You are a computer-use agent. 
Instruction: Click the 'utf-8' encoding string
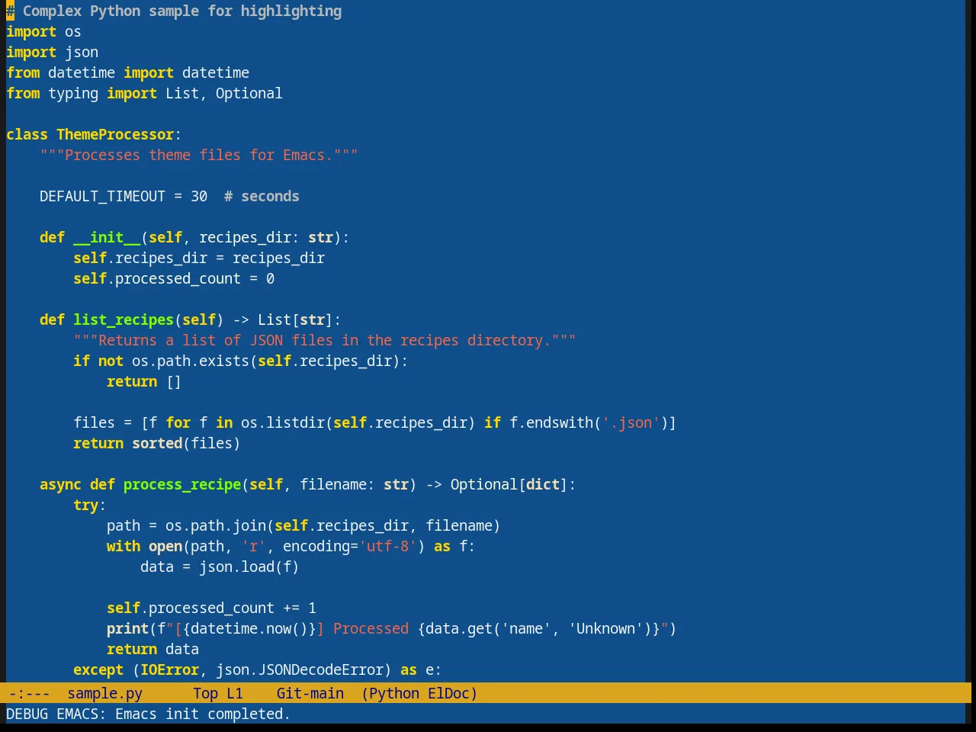click(x=388, y=546)
